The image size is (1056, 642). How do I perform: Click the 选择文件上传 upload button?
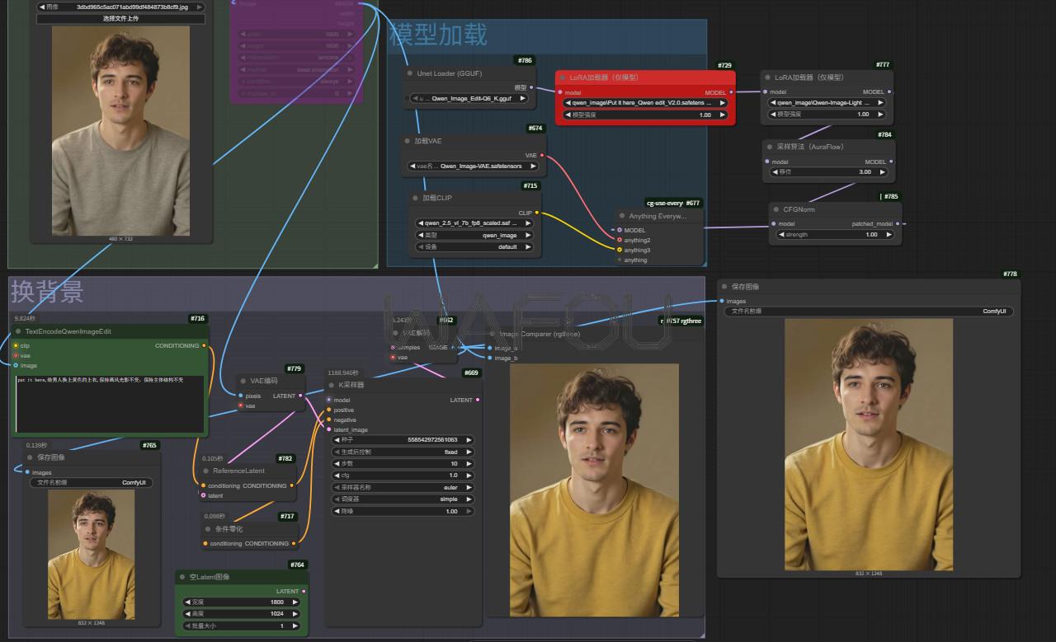[x=120, y=18]
